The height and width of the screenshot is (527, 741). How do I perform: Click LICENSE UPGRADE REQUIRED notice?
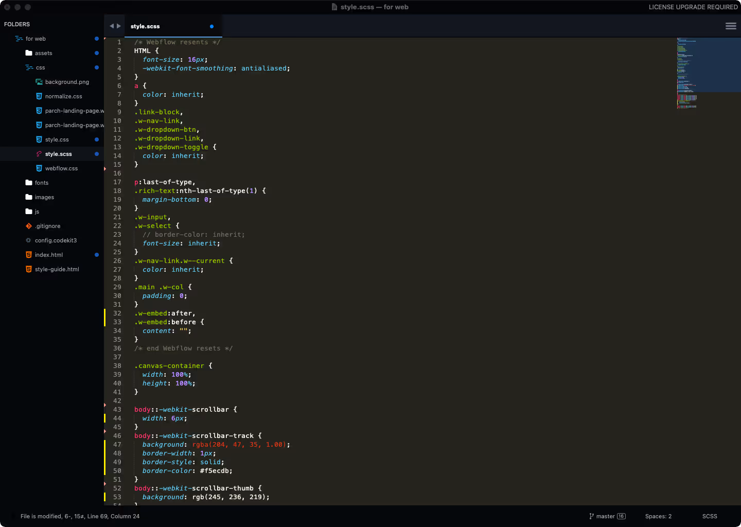click(693, 7)
